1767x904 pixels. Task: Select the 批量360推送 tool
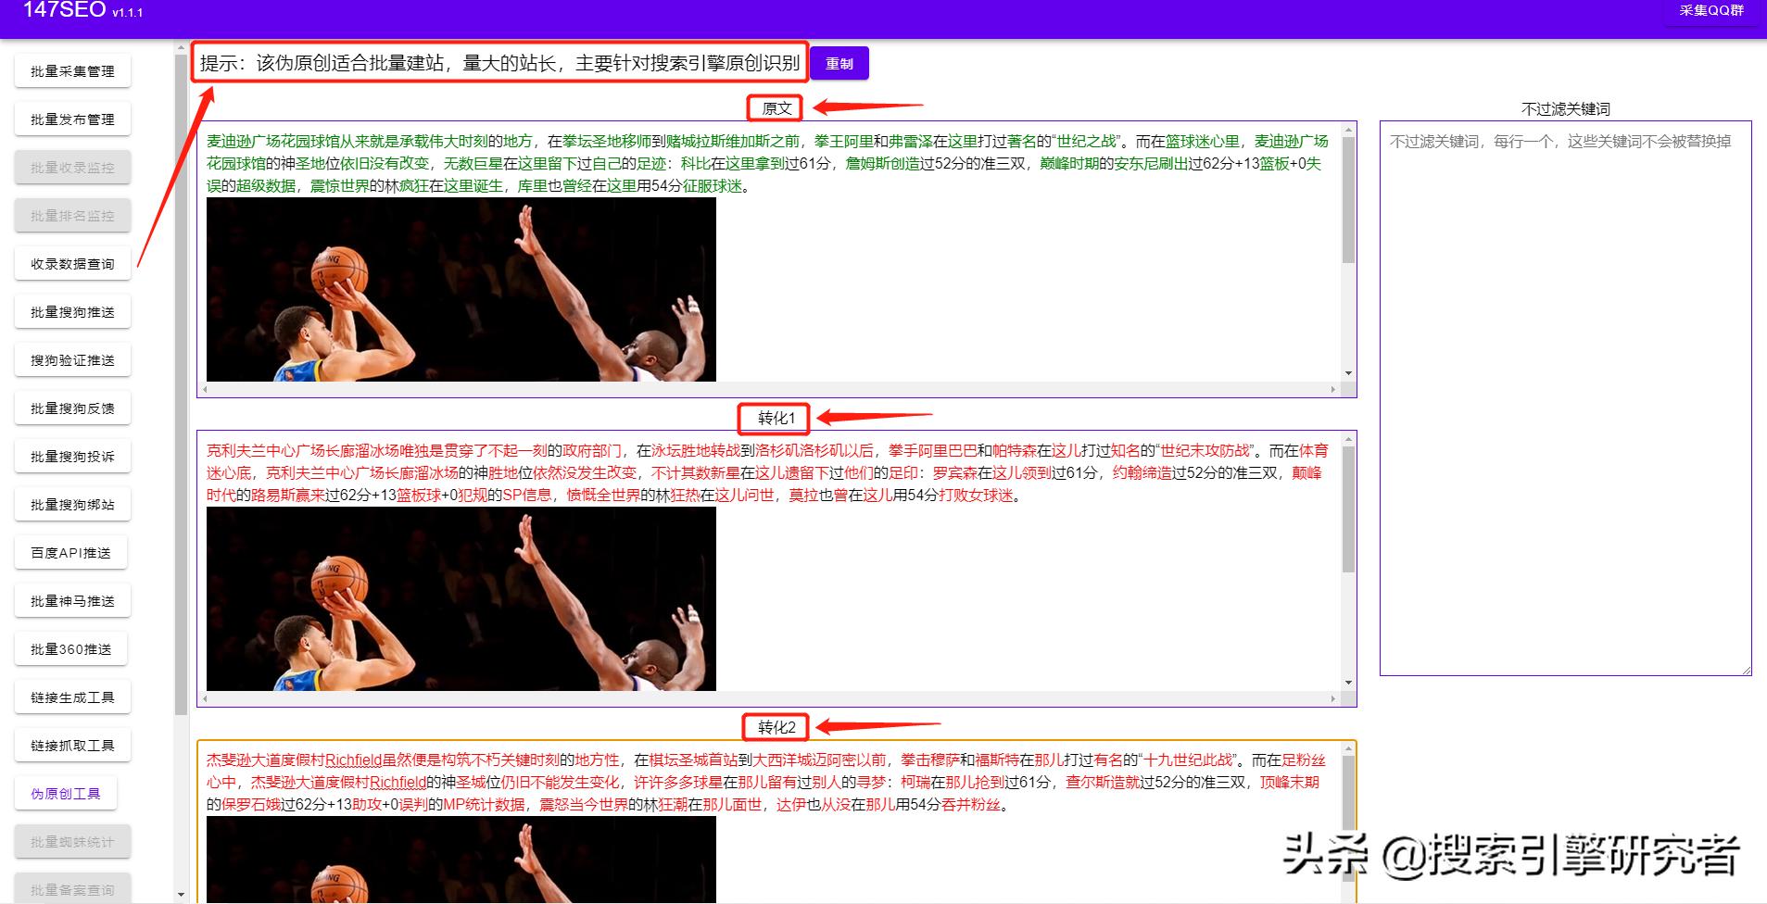coord(71,647)
